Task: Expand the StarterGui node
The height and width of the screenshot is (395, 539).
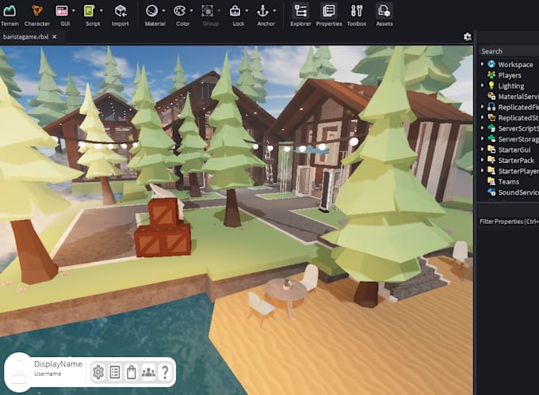Action: click(x=482, y=150)
